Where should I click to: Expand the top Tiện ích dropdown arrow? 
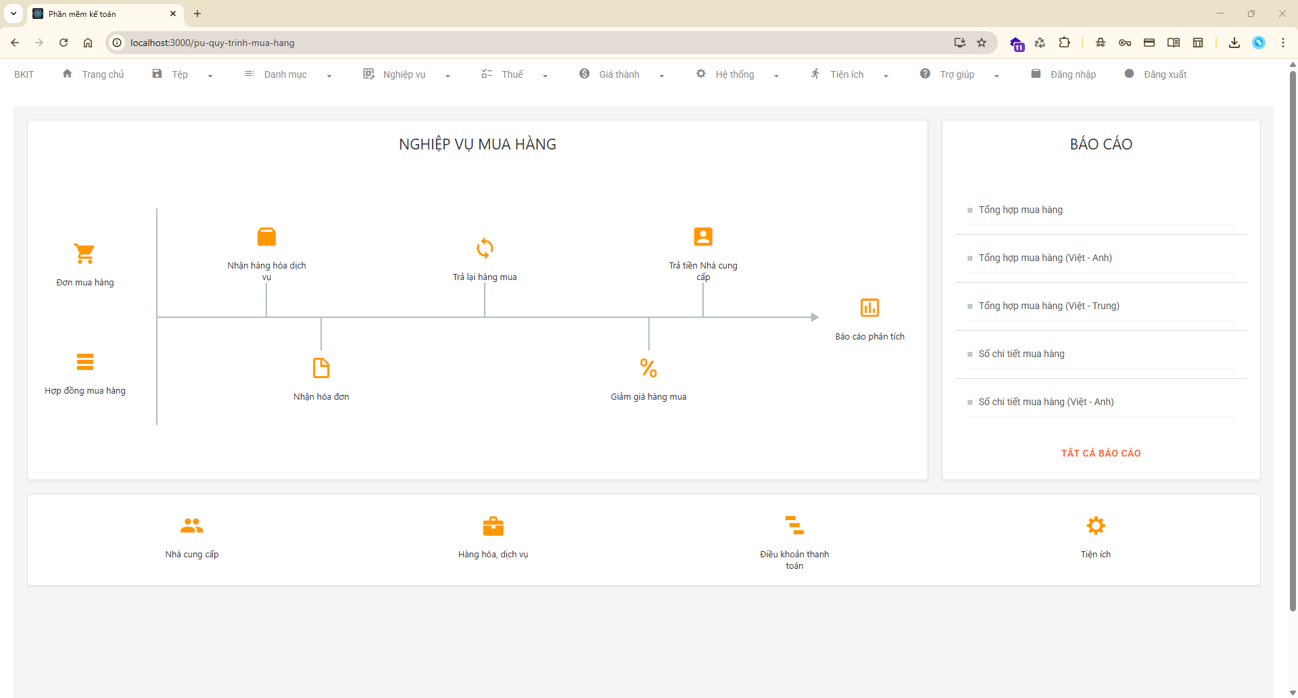click(x=886, y=76)
